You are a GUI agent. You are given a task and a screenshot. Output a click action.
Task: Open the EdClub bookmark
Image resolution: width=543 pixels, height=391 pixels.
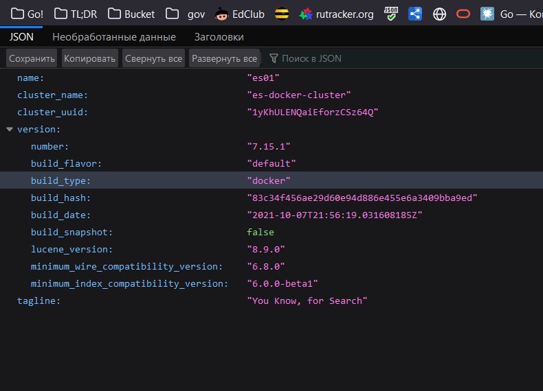(x=241, y=14)
